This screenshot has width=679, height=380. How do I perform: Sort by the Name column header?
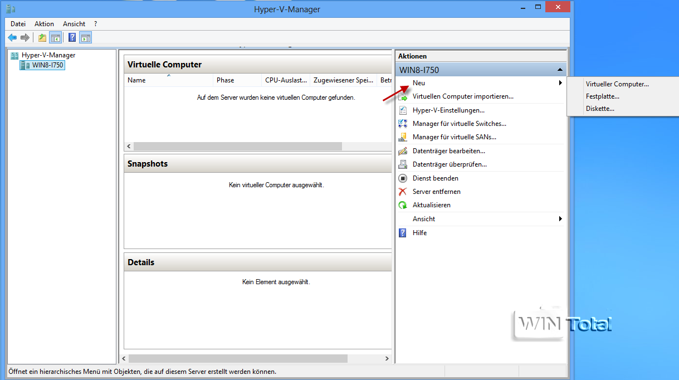168,80
